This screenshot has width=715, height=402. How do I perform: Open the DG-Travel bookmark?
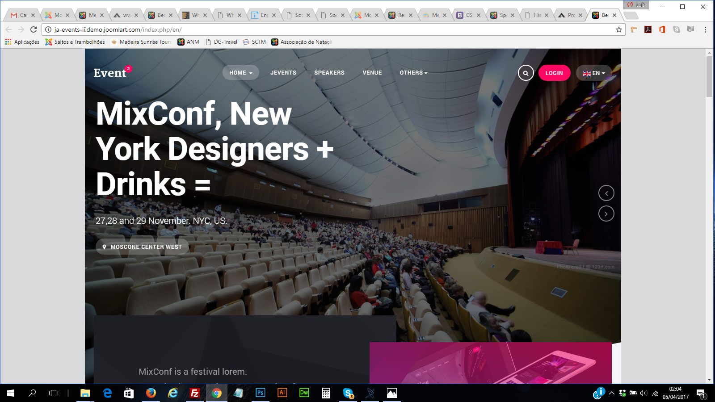(x=221, y=42)
